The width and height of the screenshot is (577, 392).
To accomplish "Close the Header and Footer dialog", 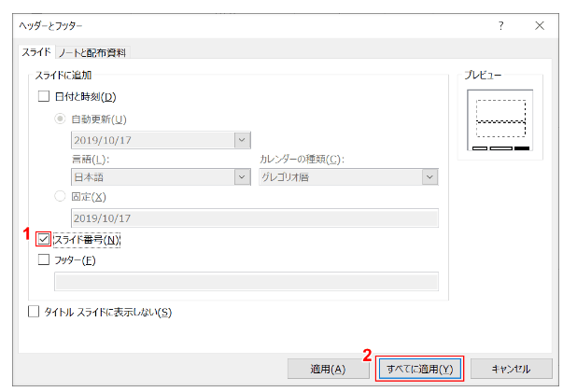I will tap(540, 26).
